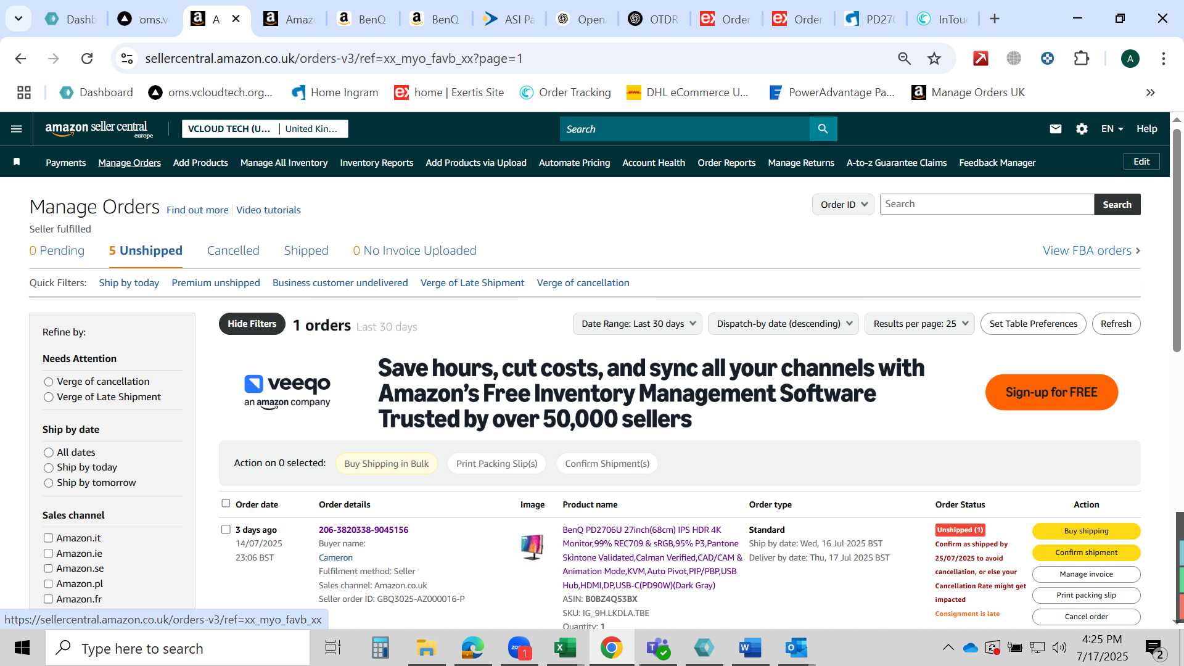Select Verge of cancellation radio filter
1184x666 pixels.
[49, 382]
